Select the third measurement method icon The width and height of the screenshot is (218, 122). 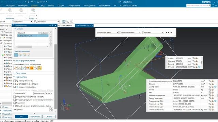coord(24,55)
